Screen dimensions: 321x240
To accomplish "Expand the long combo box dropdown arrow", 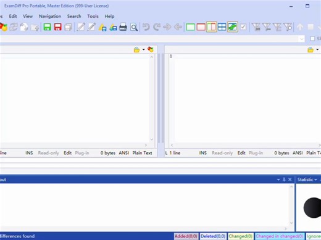I will pyautogui.click(x=302, y=39).
